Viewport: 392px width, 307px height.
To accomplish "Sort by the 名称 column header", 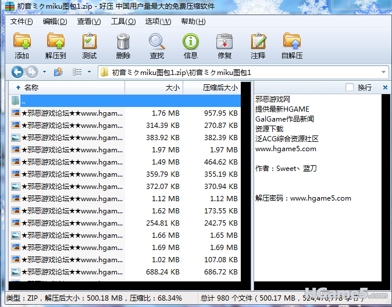I will tap(67, 87).
